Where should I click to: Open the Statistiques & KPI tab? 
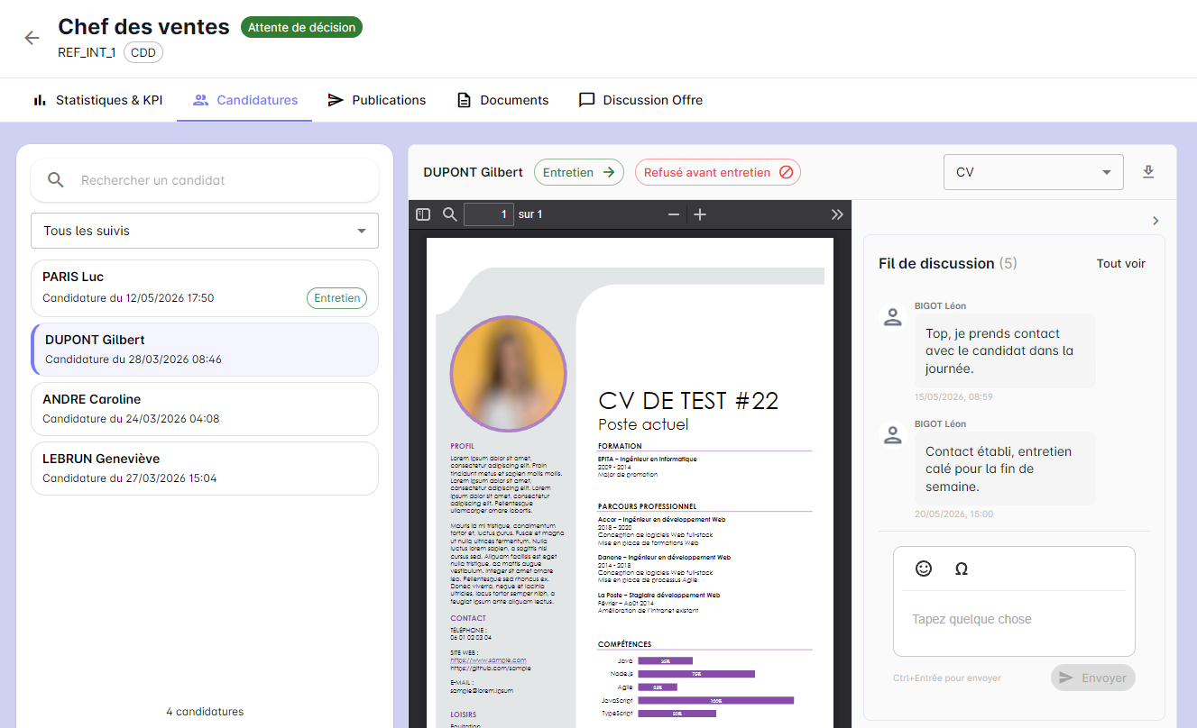coord(97,100)
